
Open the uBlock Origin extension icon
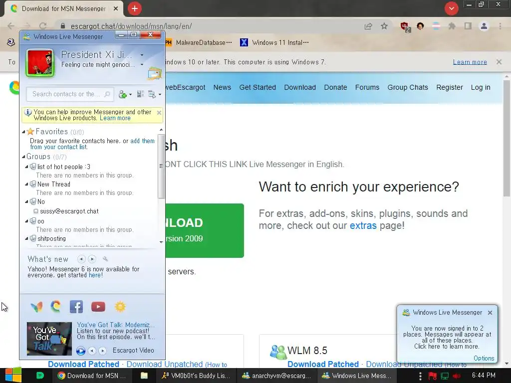pos(405,26)
